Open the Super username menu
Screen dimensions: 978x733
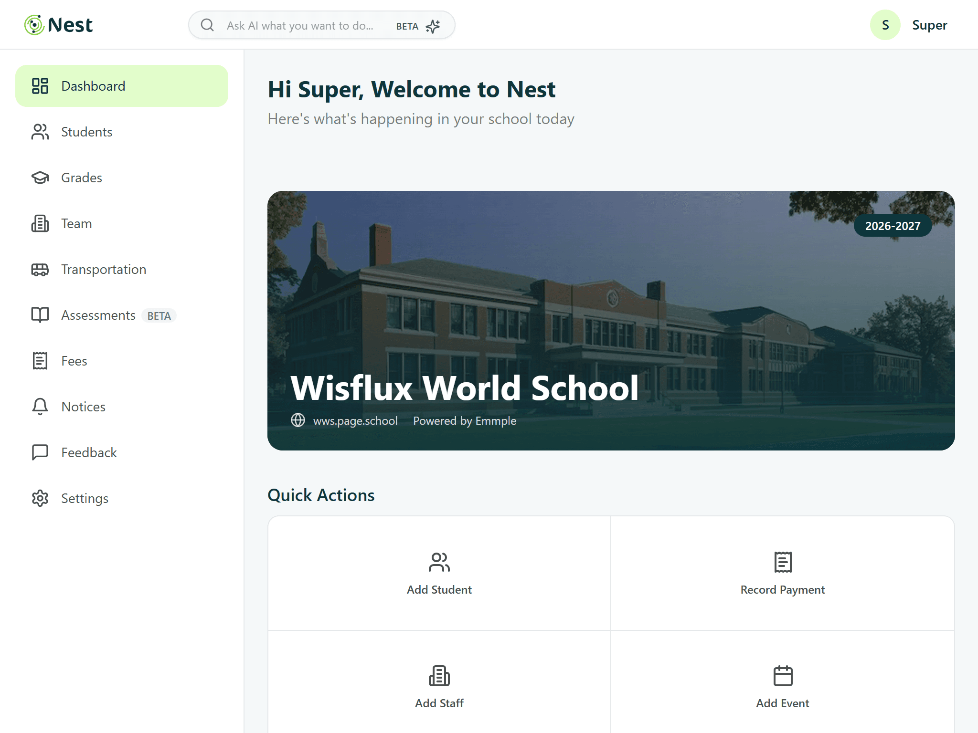point(929,25)
